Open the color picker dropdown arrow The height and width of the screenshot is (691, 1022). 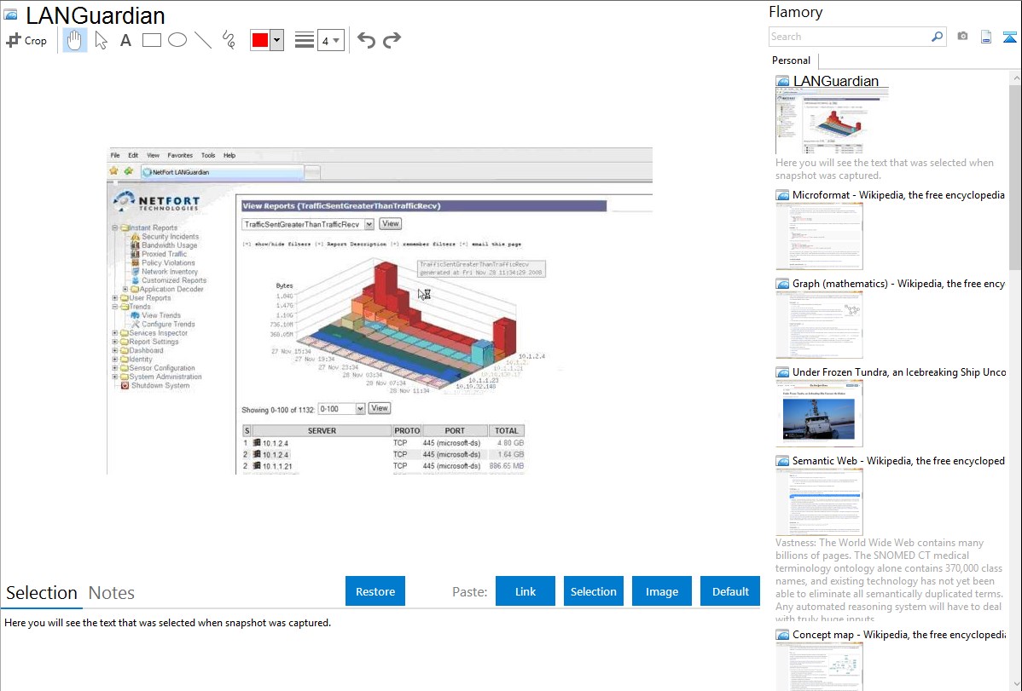[x=276, y=40]
